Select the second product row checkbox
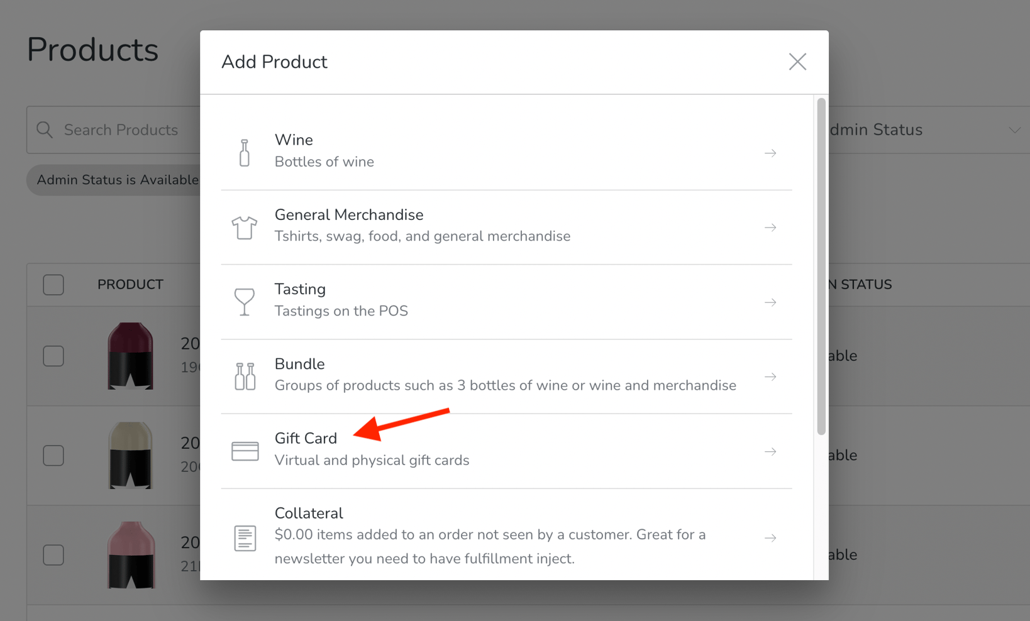The width and height of the screenshot is (1030, 621). (x=53, y=455)
